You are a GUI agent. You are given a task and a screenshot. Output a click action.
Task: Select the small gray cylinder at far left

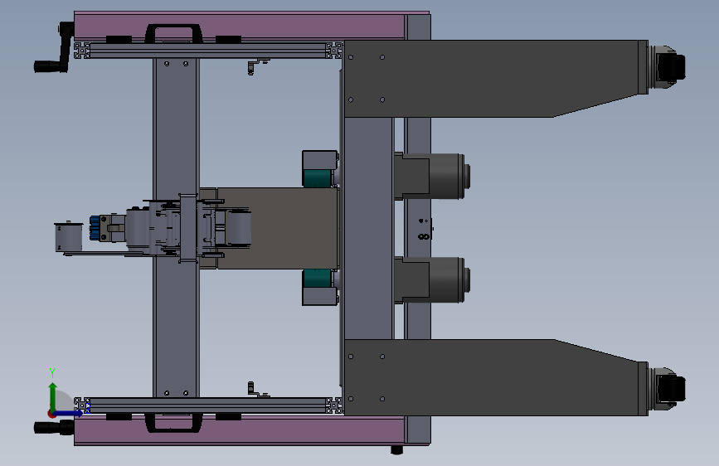click(x=68, y=237)
